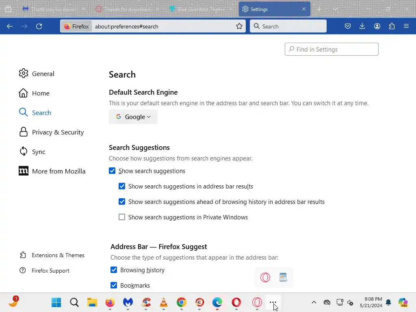Image resolution: width=416 pixels, height=312 pixels.
Task: Launch Malwarebytes from the taskbar
Action: tap(128, 302)
